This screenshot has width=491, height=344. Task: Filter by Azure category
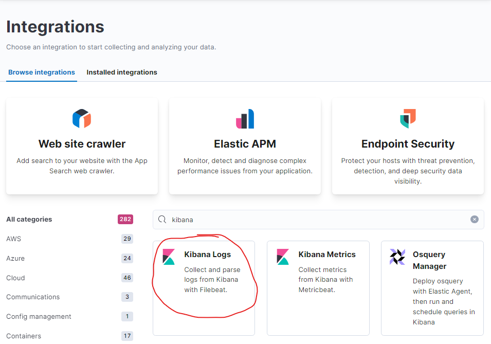coord(15,258)
